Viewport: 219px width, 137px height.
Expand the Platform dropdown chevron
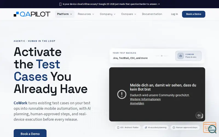point(71,14)
